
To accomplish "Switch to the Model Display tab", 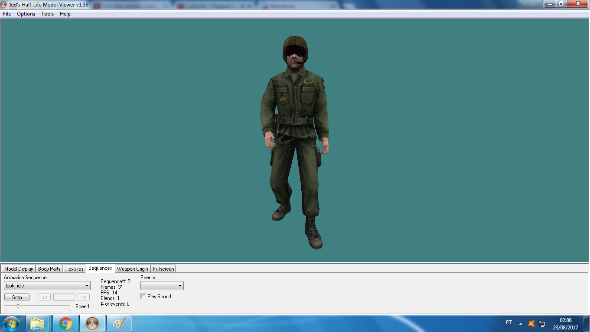I will click(x=19, y=269).
